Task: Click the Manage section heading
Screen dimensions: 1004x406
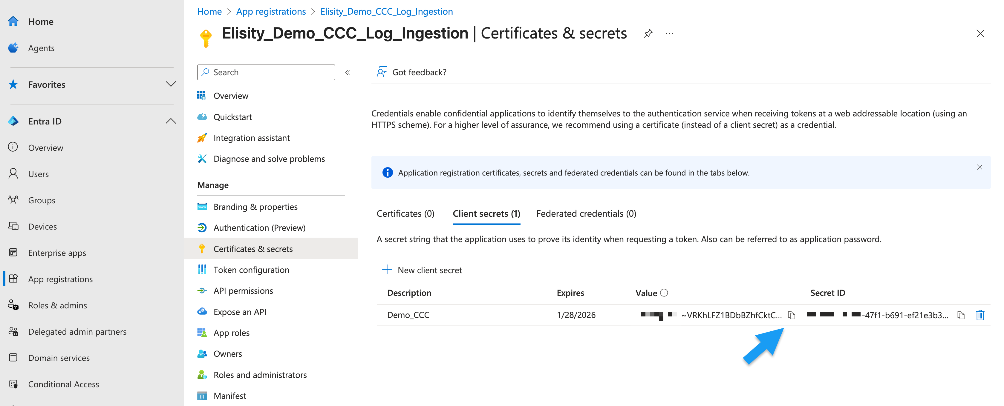Action: 213,185
